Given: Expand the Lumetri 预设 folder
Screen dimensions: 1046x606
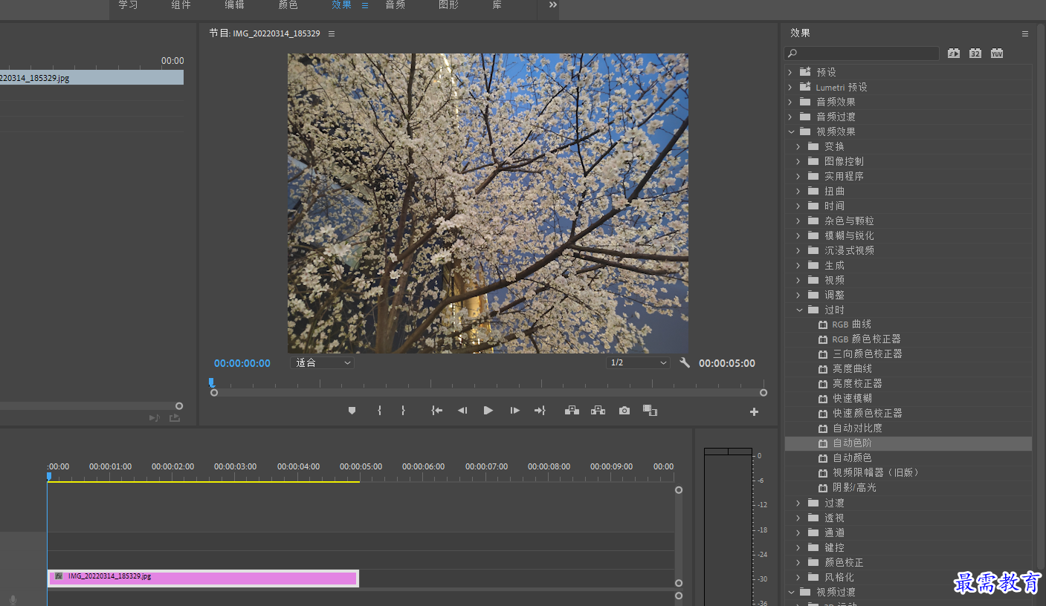Looking at the screenshot, I should pos(790,87).
